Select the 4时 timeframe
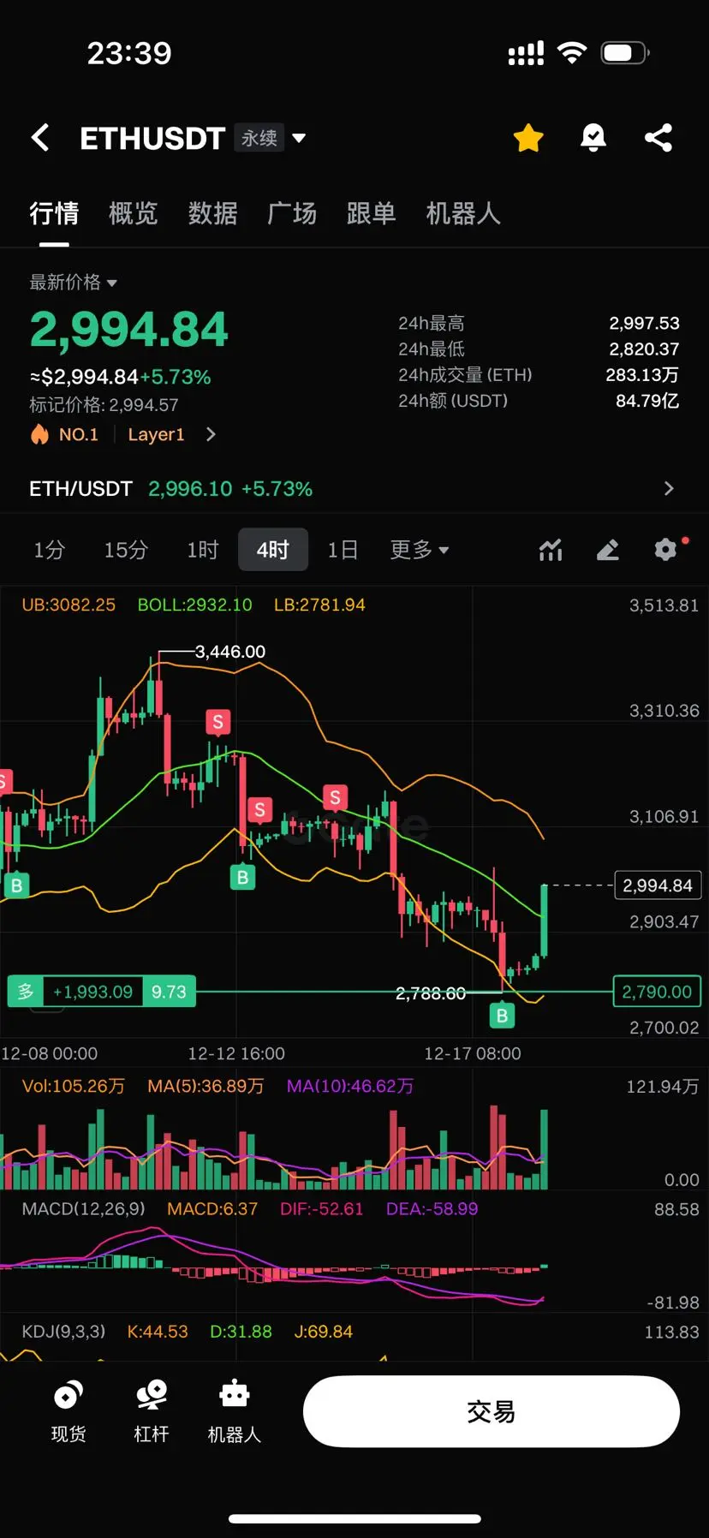709x1538 pixels. [273, 550]
